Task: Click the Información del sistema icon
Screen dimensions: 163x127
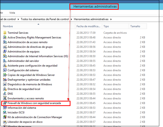Action: pos(5,108)
